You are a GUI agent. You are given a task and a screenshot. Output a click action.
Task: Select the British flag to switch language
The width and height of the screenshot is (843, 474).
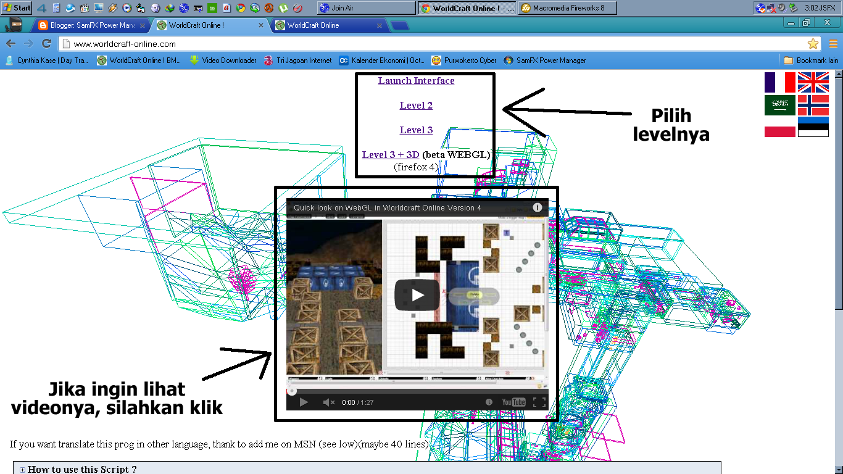point(813,81)
